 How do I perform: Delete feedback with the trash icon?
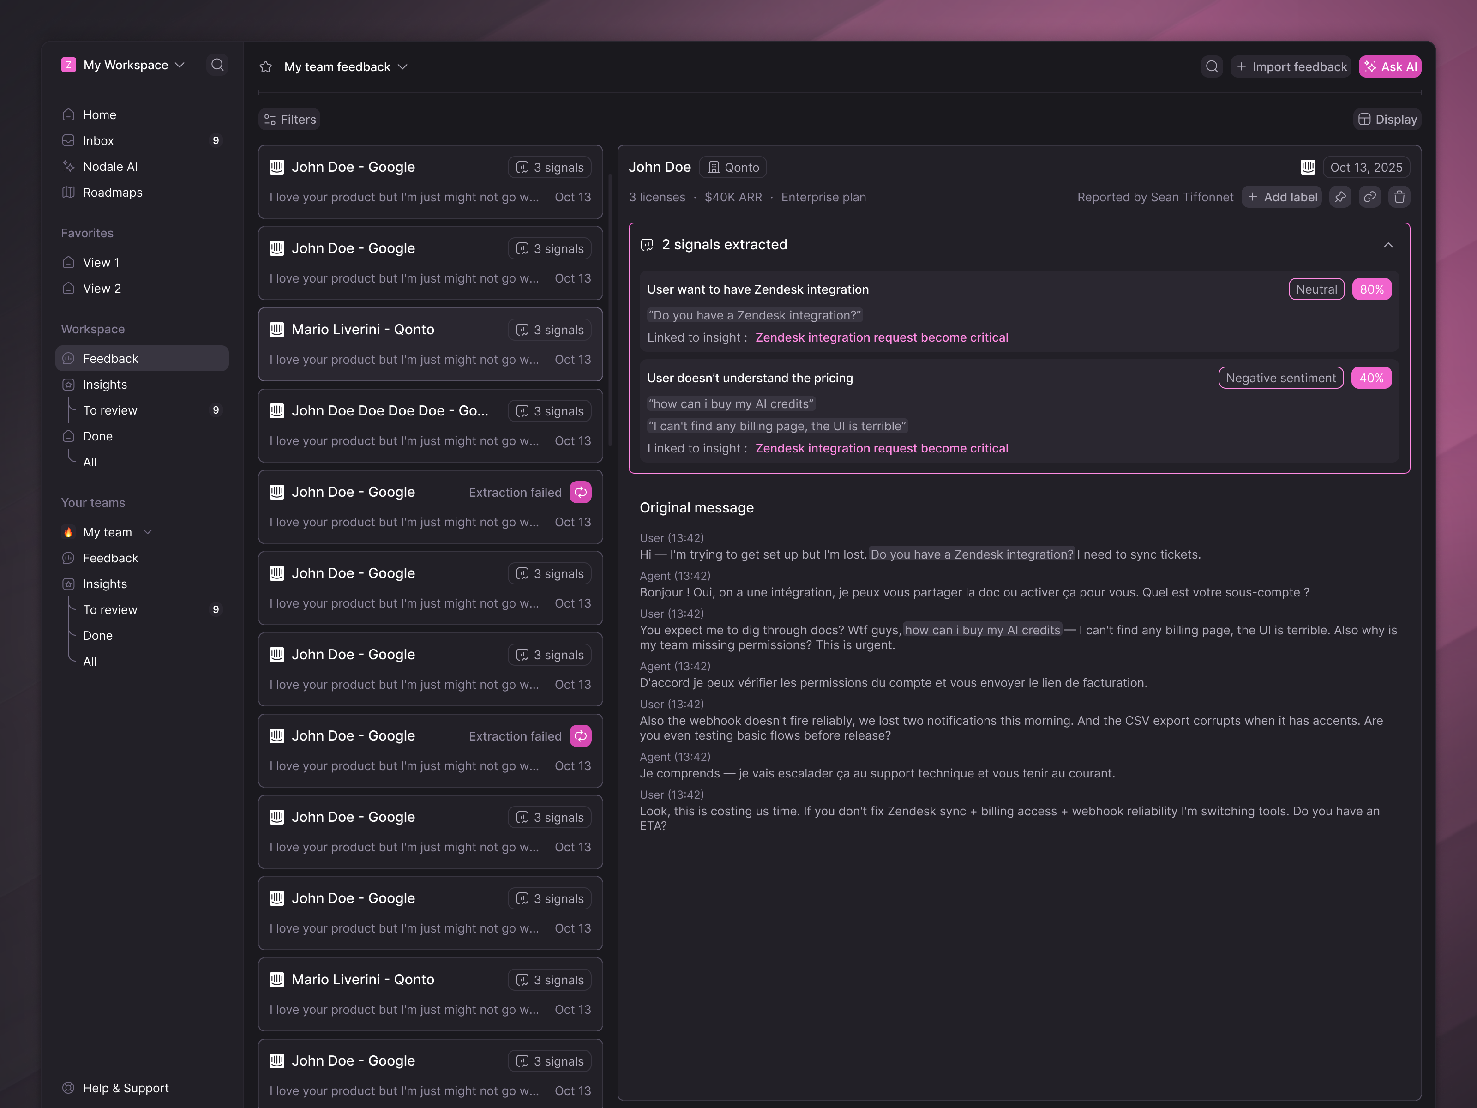(x=1399, y=197)
